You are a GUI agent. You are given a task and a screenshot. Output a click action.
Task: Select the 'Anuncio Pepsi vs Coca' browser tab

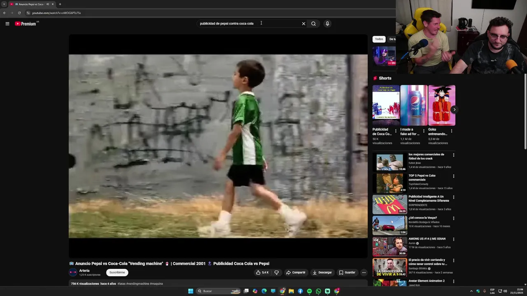click(x=32, y=4)
